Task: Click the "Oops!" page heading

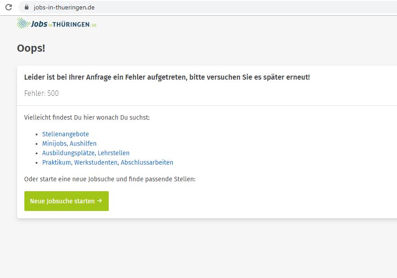Action: [x=31, y=48]
